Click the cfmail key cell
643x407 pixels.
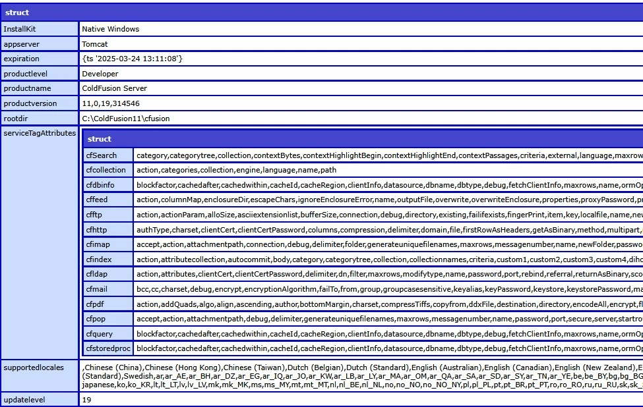point(108,289)
